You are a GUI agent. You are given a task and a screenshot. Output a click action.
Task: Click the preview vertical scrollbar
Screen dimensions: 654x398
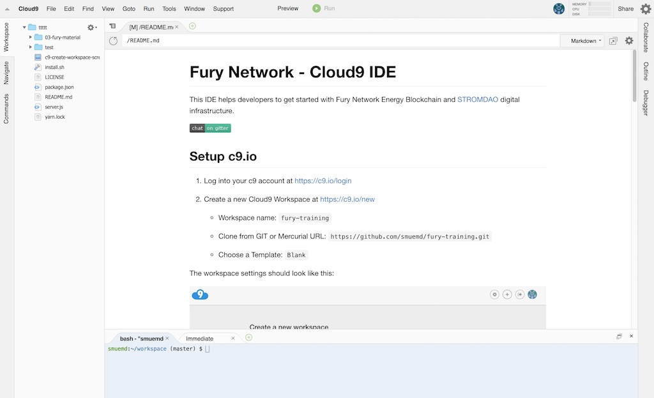634,75
